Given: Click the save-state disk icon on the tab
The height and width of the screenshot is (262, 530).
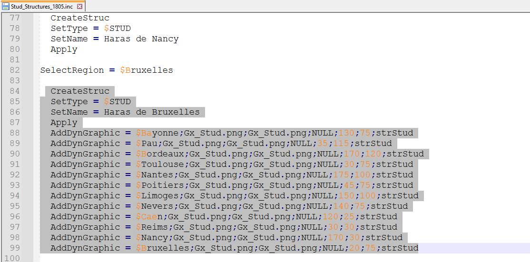Looking at the screenshot, I should click(6, 6).
